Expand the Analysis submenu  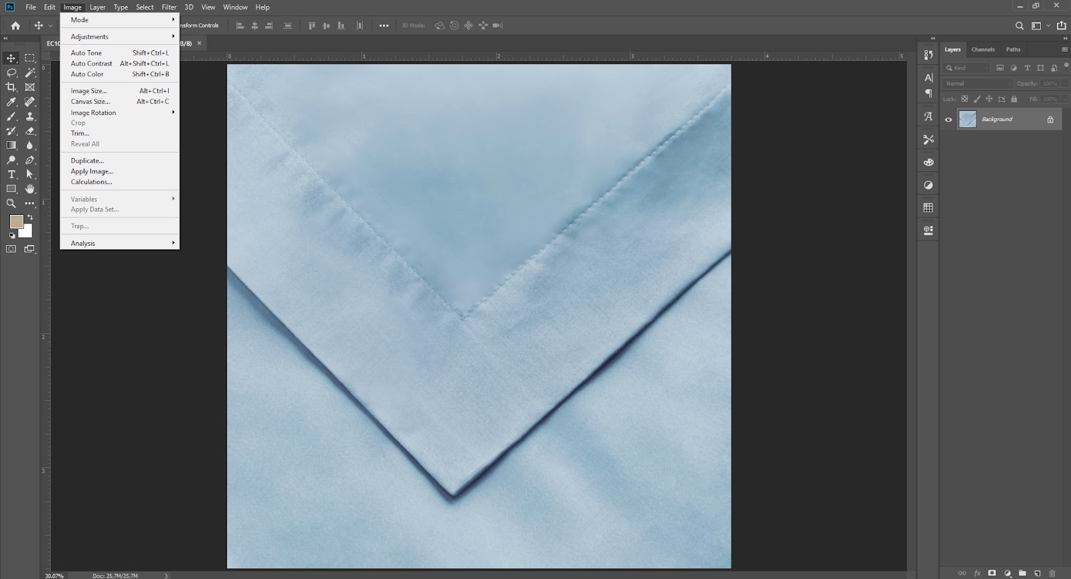[x=120, y=243]
